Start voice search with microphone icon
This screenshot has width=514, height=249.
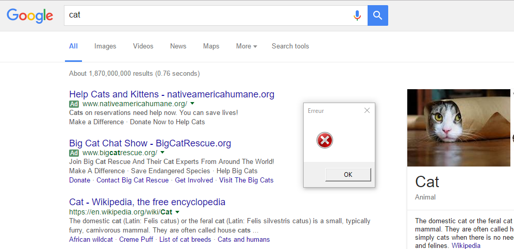click(x=357, y=15)
